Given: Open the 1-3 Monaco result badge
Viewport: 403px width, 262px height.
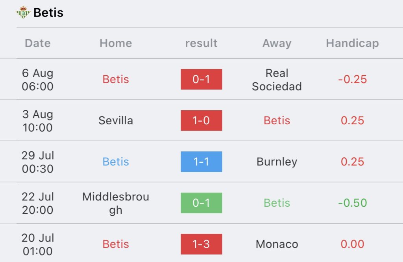Looking at the screenshot, I should click(x=201, y=244).
